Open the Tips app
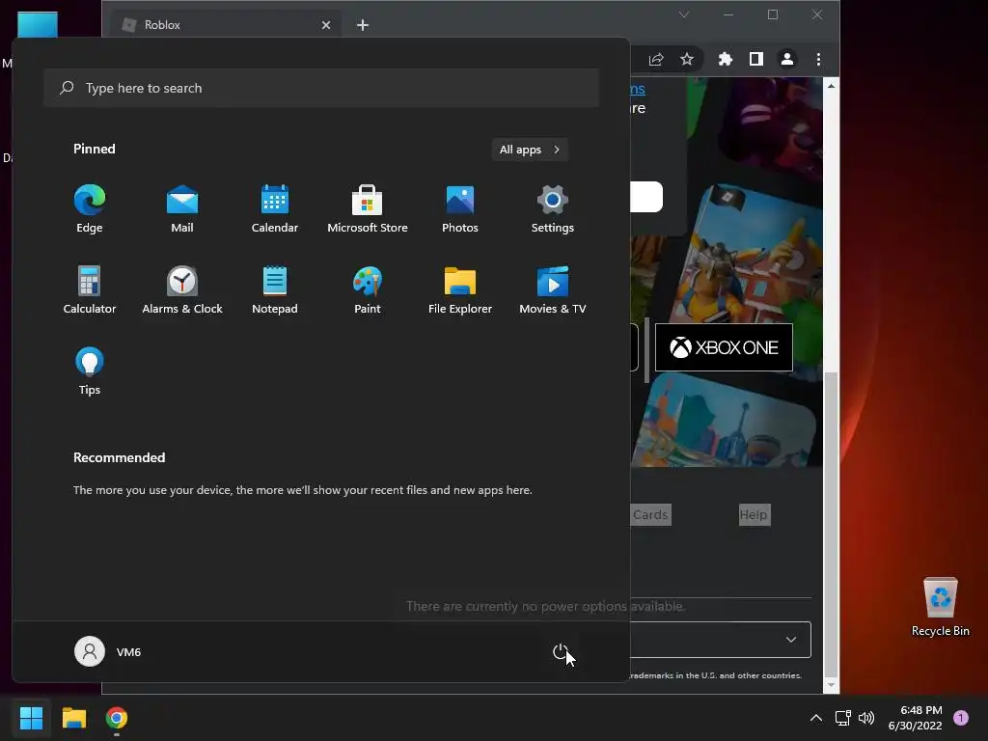 [90, 371]
